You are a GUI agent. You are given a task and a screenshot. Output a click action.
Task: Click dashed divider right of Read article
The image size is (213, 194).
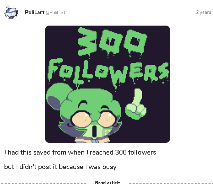(169, 183)
